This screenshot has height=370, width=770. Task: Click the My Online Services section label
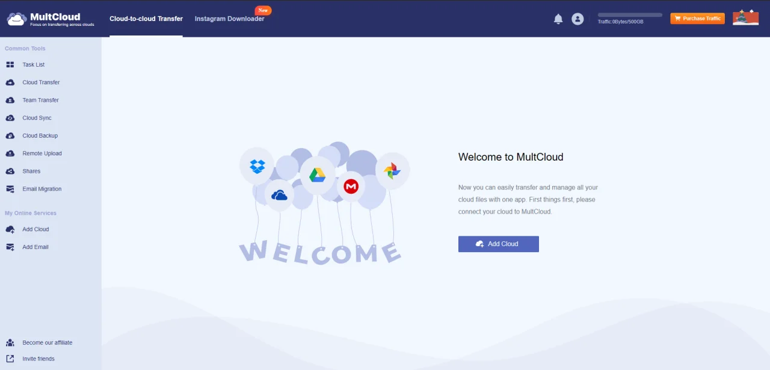(31, 213)
